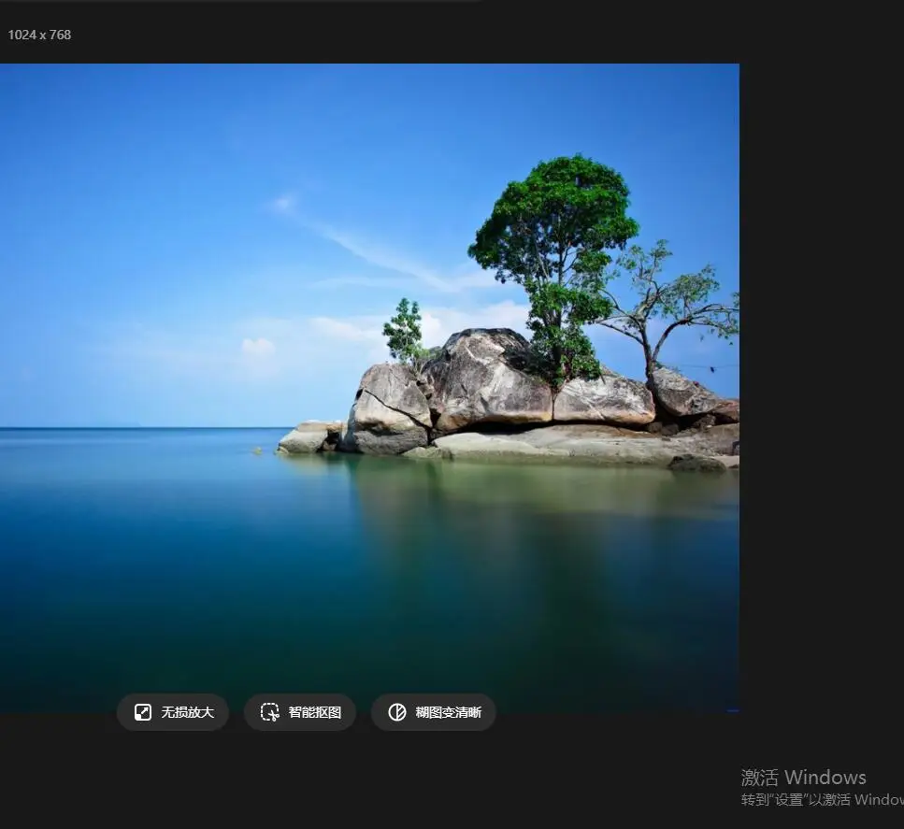Click the lossless upscale arrow icon
Image resolution: width=904 pixels, height=829 pixels.
[142, 712]
